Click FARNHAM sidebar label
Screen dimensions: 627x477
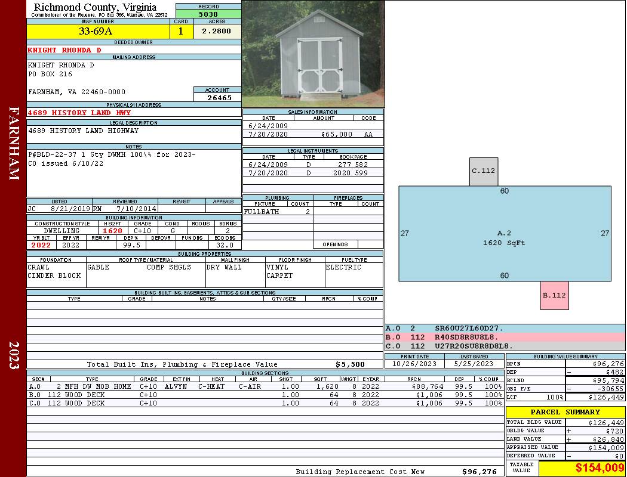click(14, 143)
